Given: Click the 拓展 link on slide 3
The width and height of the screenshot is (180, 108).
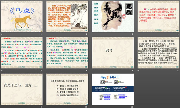Looking at the screenshot, I should [x=96, y=23].
